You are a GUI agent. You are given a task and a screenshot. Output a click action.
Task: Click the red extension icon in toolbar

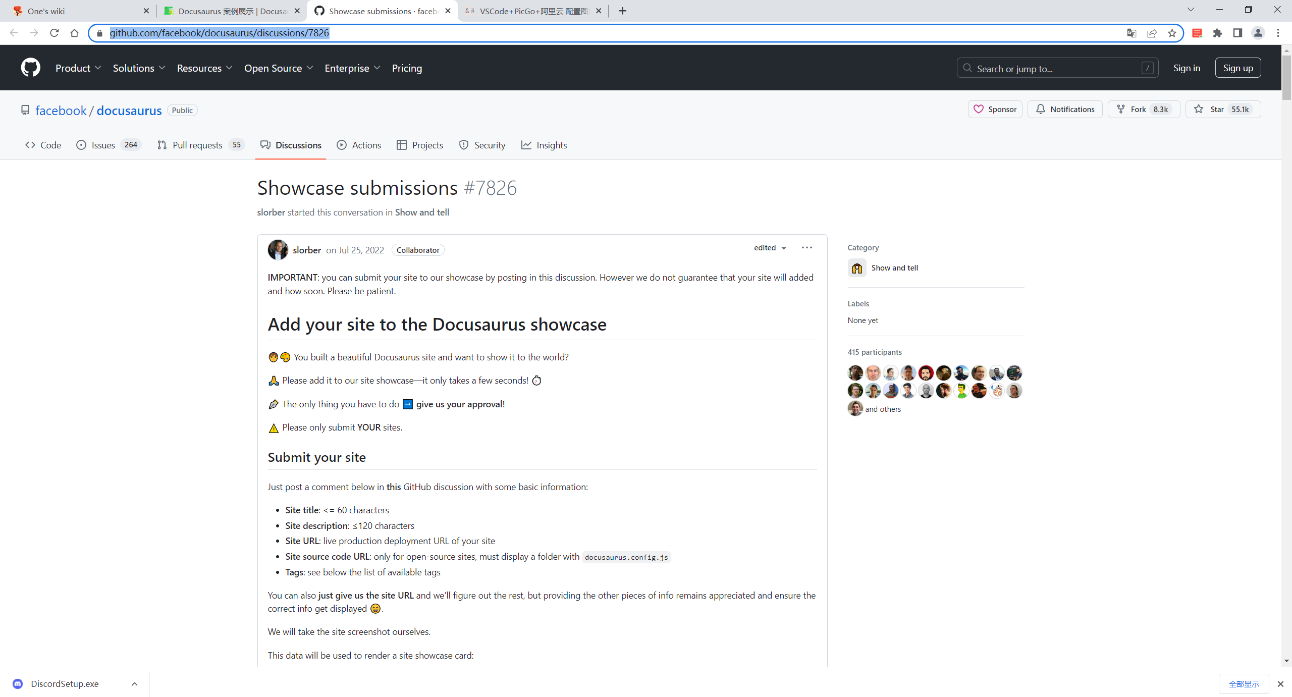point(1197,33)
